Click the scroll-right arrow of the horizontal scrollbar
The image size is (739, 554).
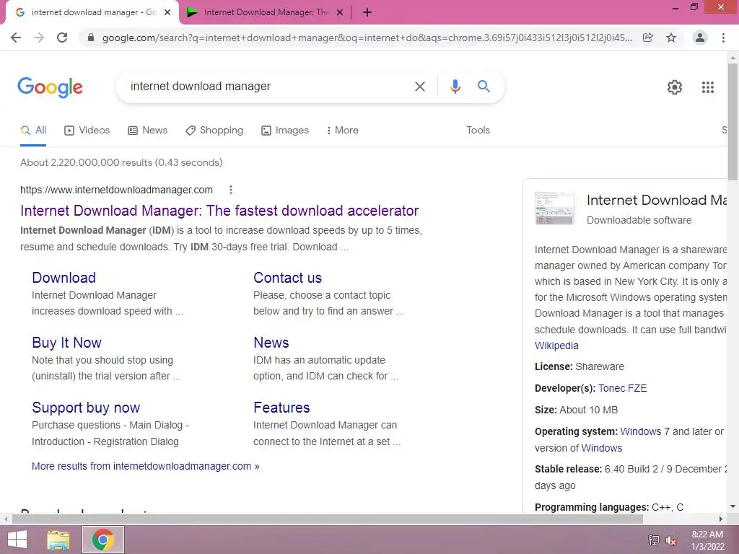(721, 519)
